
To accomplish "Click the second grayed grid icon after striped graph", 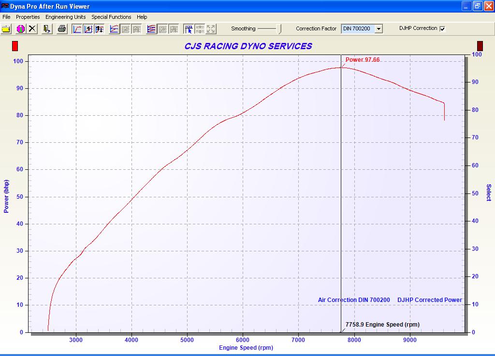I will click(x=174, y=29).
